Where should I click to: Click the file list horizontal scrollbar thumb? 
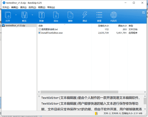79,92
